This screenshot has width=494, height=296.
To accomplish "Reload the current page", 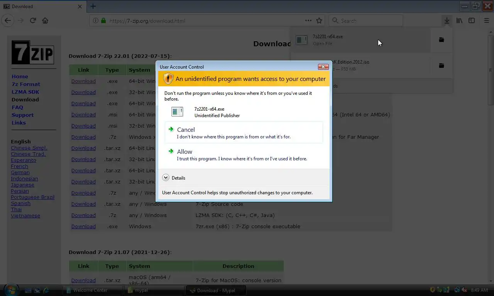I will coord(33,20).
